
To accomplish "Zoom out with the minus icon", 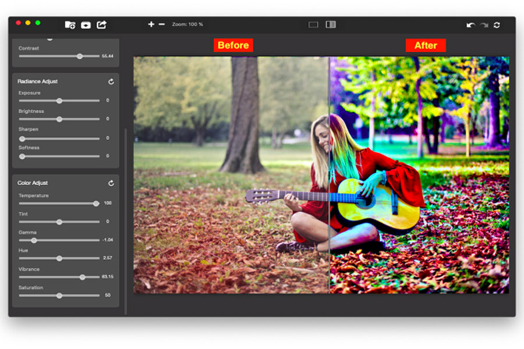I will point(161,24).
